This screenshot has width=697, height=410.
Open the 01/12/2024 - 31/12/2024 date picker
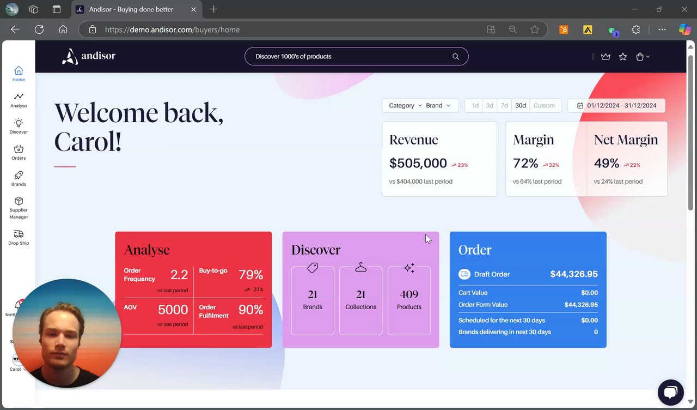pyautogui.click(x=616, y=106)
